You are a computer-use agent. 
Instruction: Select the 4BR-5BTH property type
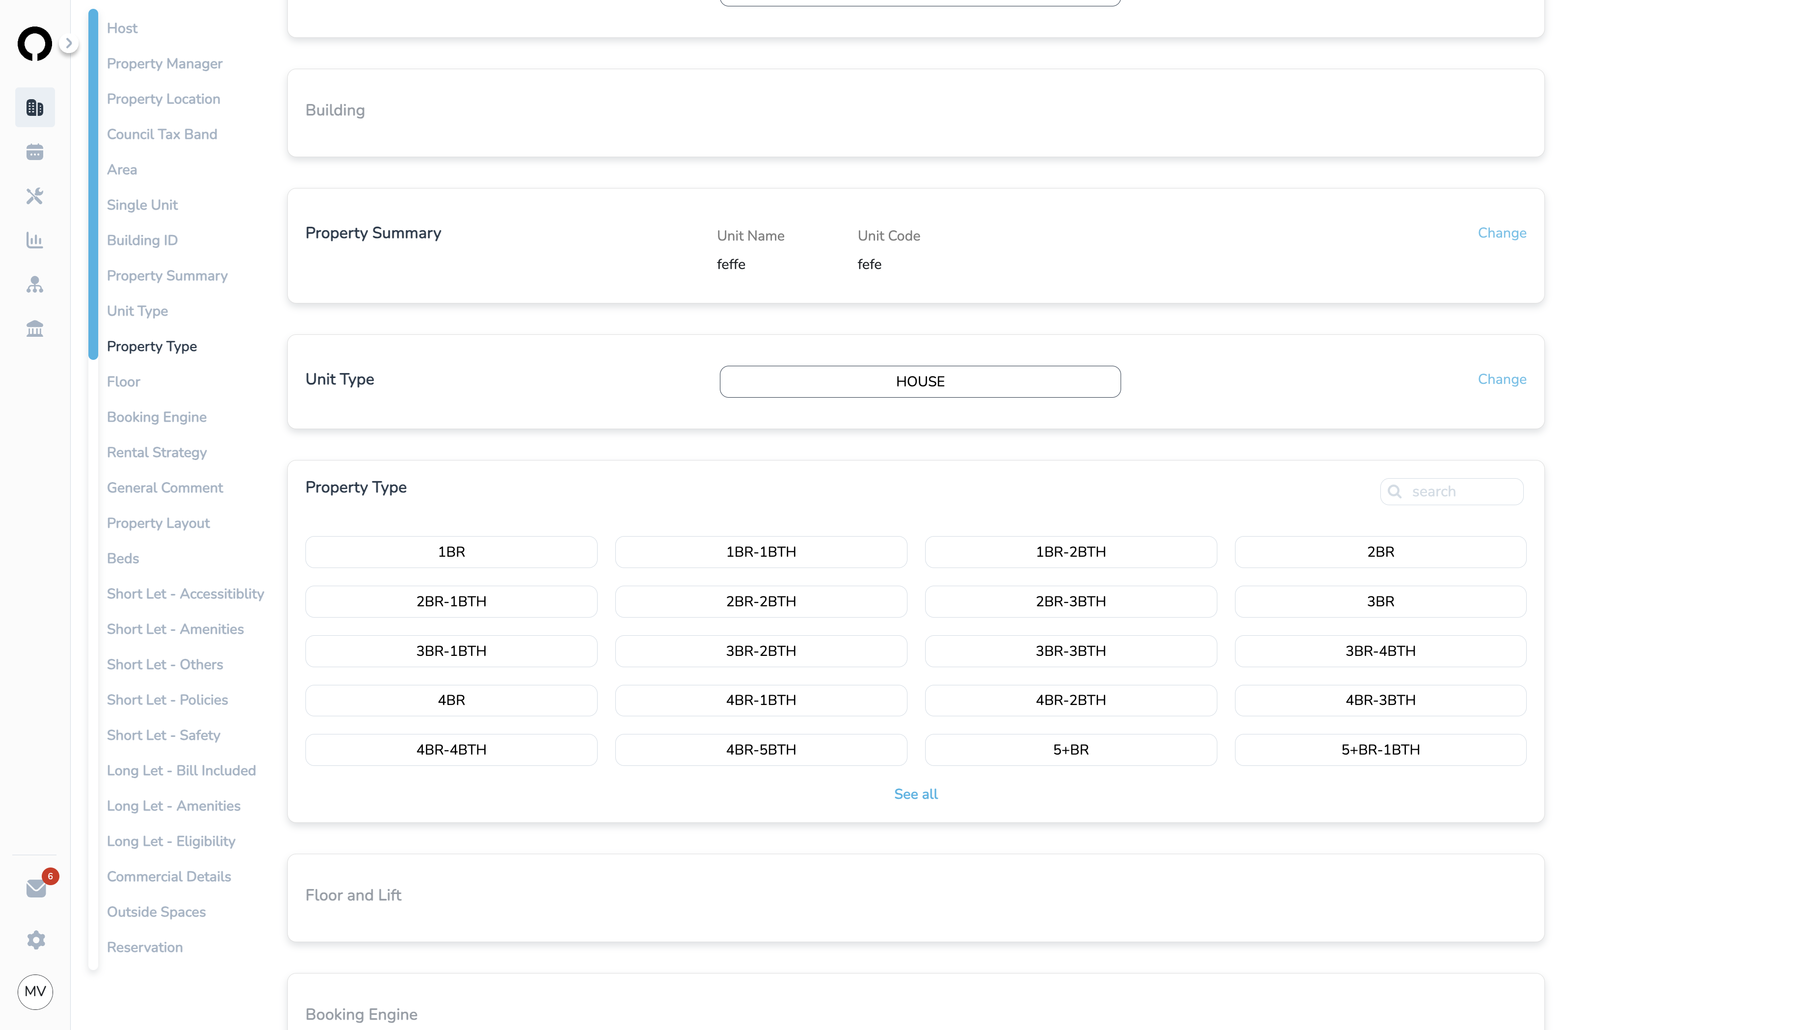pos(761,750)
